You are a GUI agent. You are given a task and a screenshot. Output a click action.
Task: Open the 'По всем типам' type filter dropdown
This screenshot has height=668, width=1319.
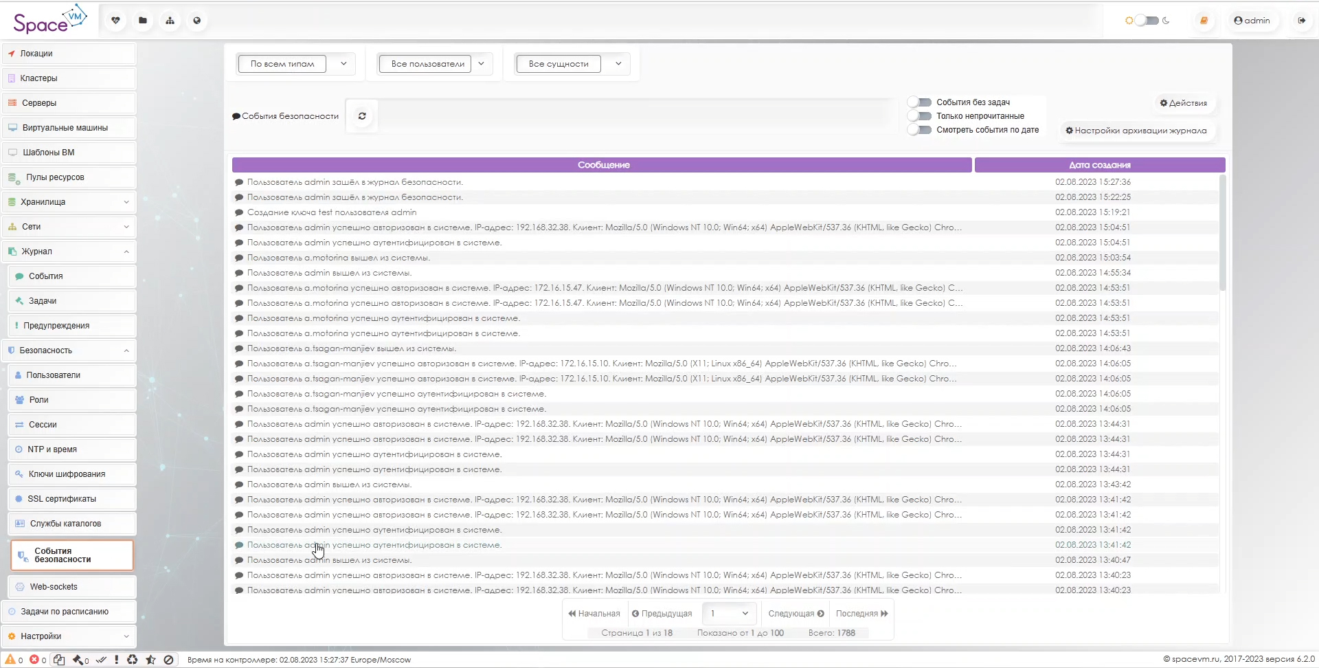coord(296,64)
